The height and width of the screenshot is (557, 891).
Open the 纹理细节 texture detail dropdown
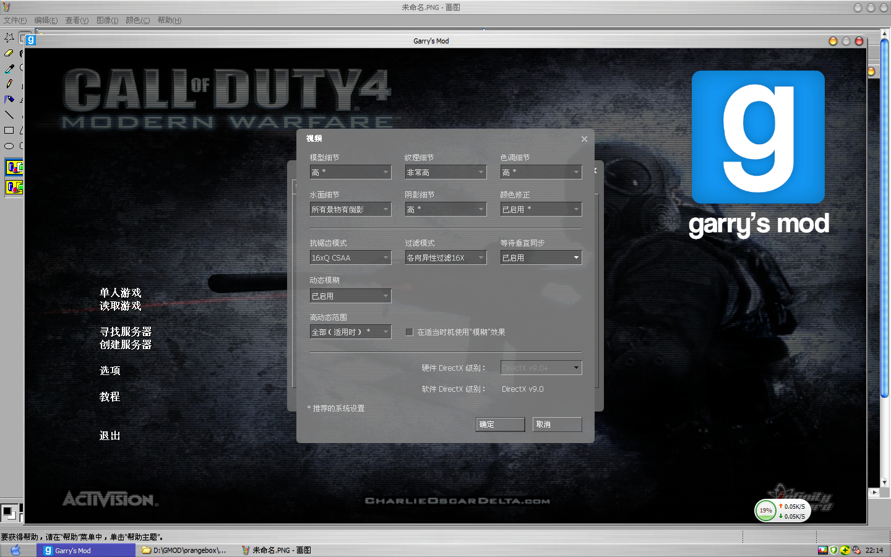(x=446, y=172)
